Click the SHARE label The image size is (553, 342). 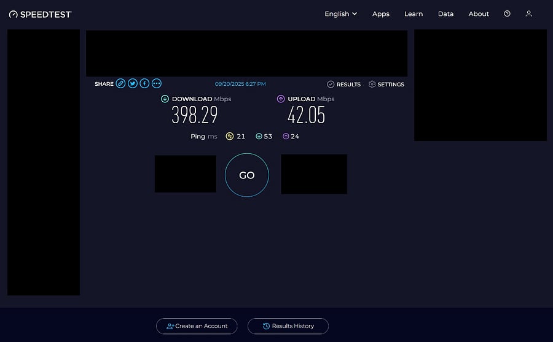pos(104,84)
